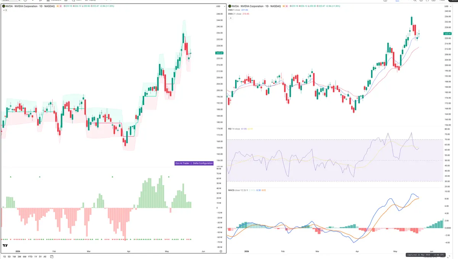Viewport: 458px width, 259px height.
Task: Click the 80 M label on volume axis
Action: coord(219,169)
